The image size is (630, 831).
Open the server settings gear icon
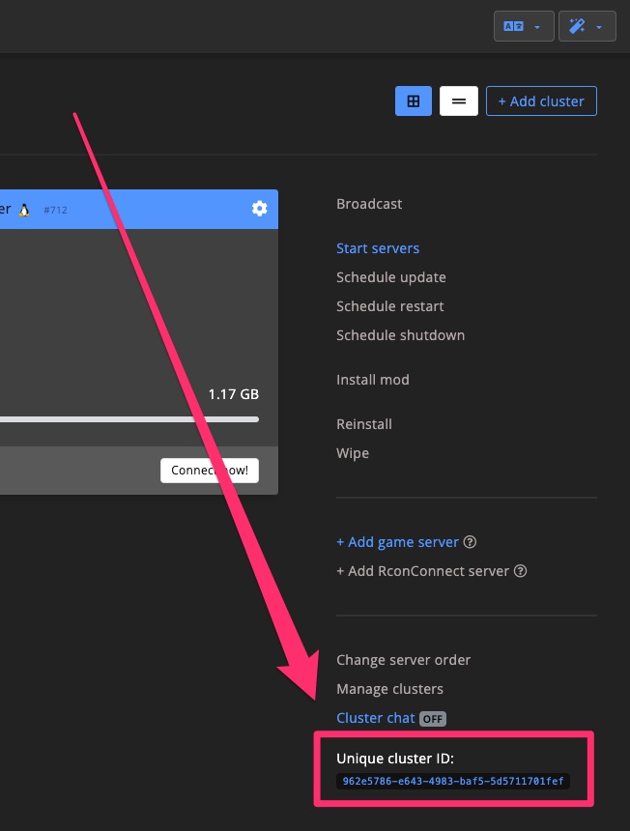(x=259, y=209)
